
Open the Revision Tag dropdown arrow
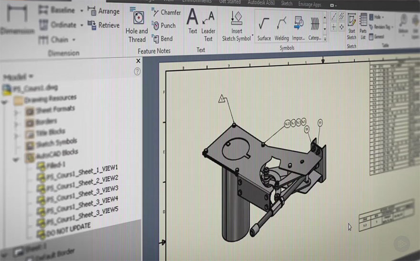(392, 27)
